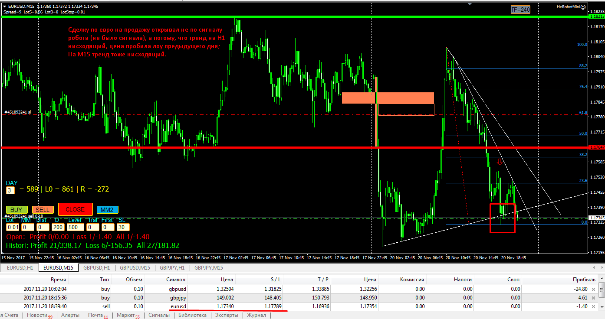605x319 pixels.
Task: Click the Level input field showing 500
Action: pos(76,227)
